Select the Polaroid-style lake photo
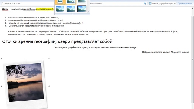This screenshot has width=194, height=109. [25, 84]
